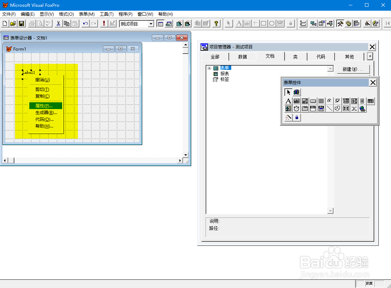Choose 生成器(B)... in the context menu
Viewport: 391px width, 288px height.
tap(46, 113)
